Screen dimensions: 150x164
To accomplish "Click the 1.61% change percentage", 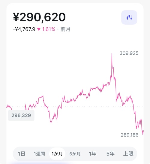I will [x=49, y=29].
